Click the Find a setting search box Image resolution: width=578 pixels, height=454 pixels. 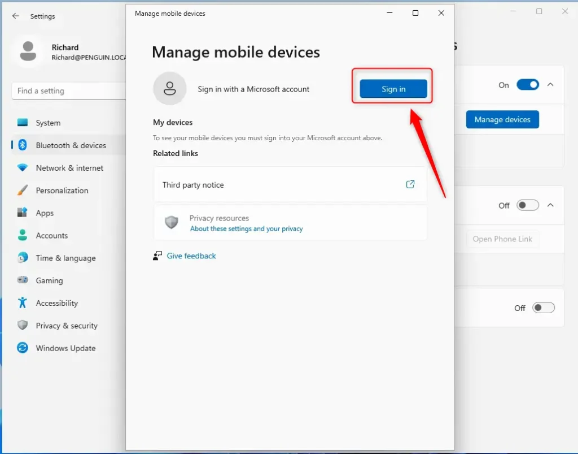tap(69, 91)
